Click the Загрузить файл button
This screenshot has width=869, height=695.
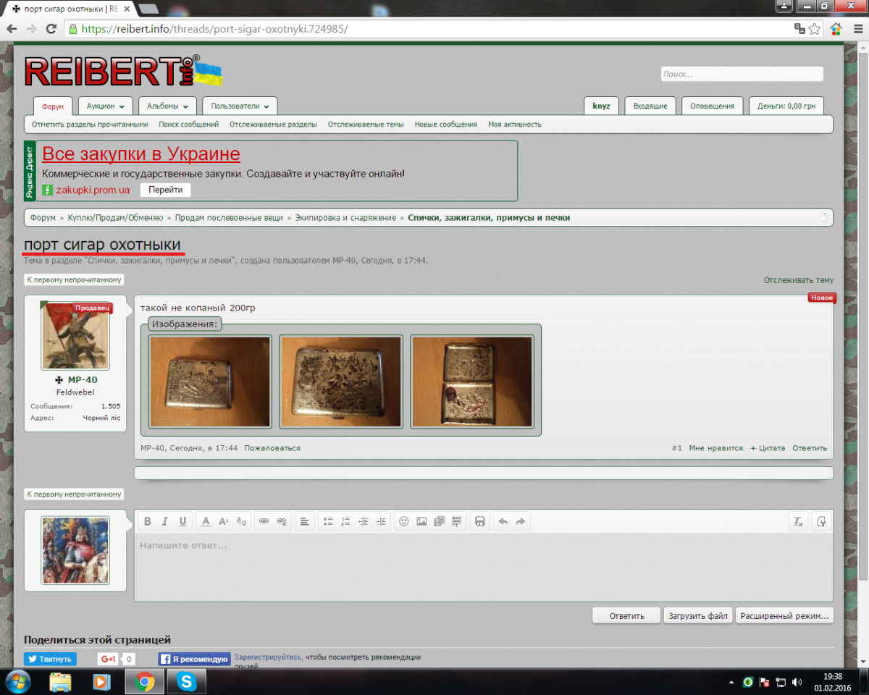tap(697, 616)
